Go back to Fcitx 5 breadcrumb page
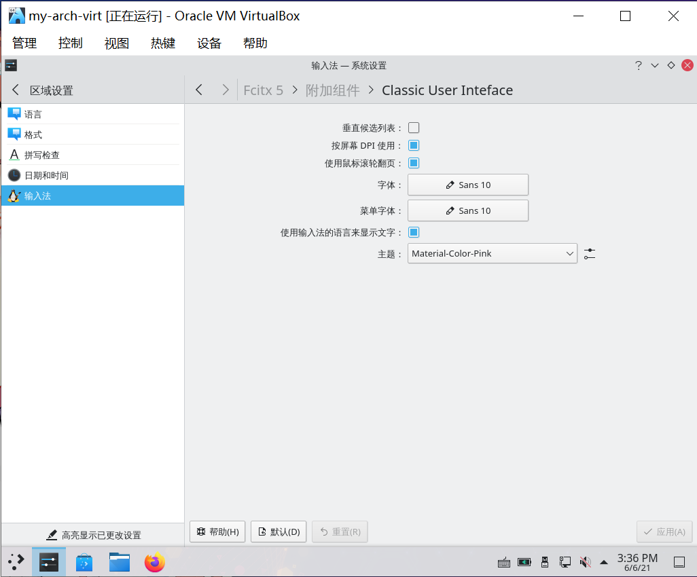The width and height of the screenshot is (697, 577). click(264, 90)
